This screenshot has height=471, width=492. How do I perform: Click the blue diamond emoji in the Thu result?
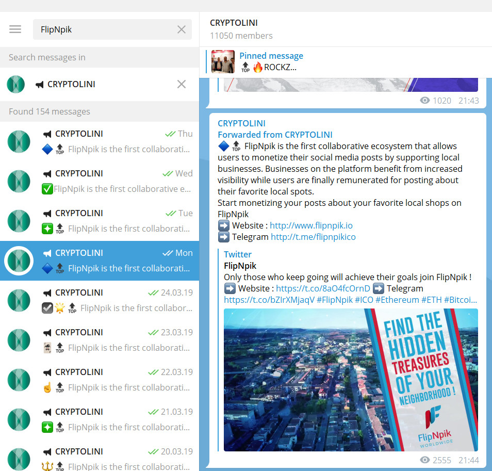(47, 149)
